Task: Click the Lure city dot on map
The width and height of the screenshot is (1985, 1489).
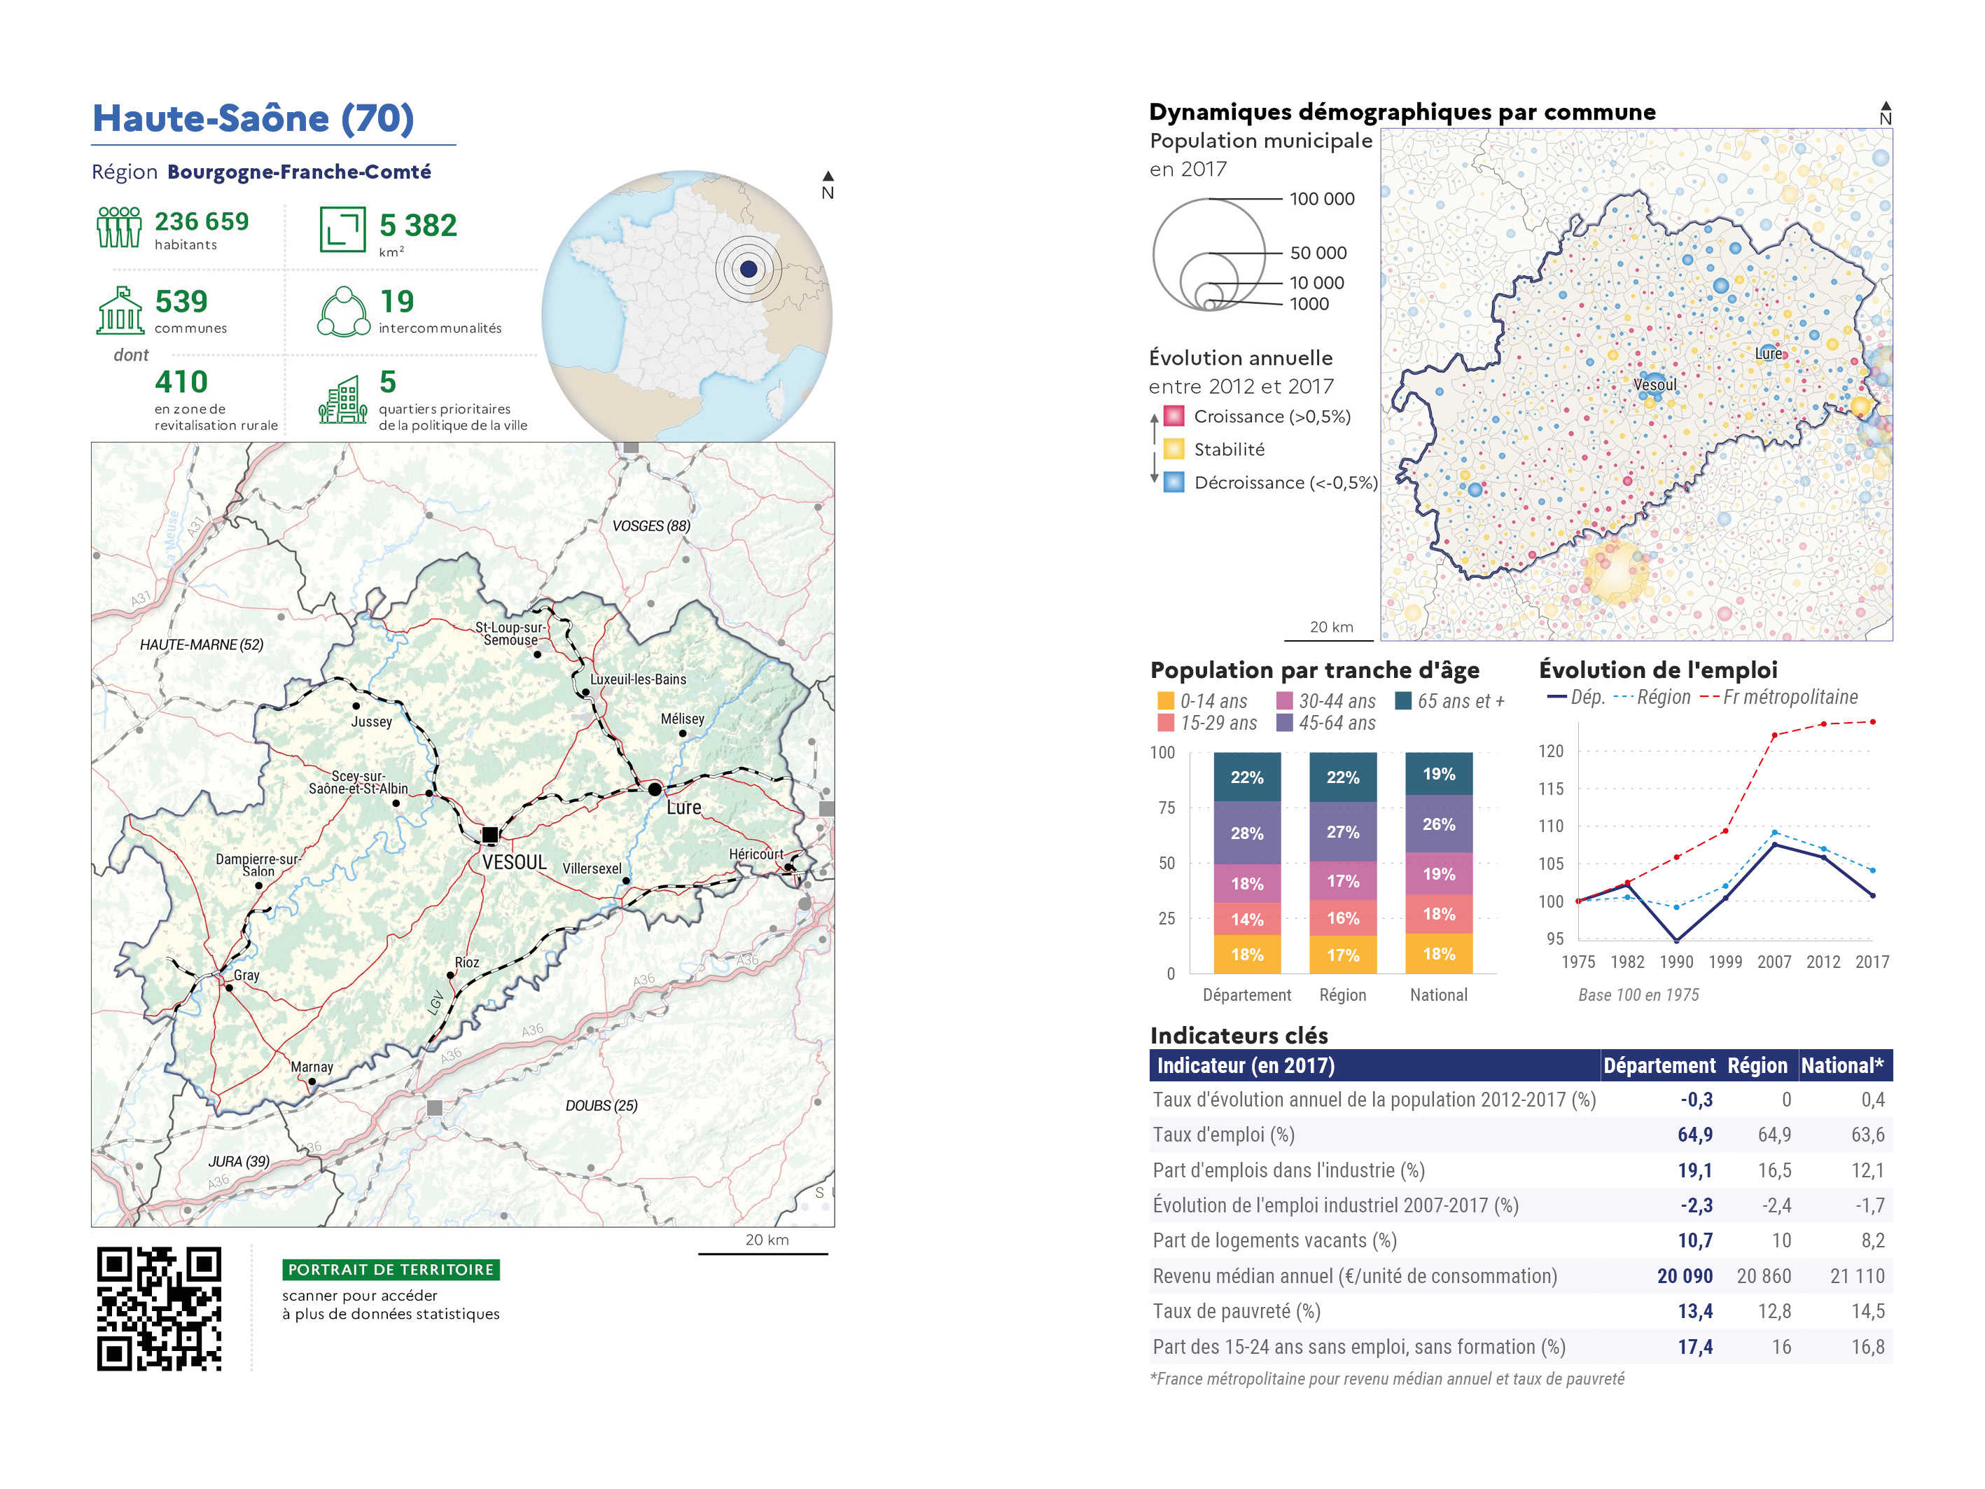Action: [x=655, y=789]
